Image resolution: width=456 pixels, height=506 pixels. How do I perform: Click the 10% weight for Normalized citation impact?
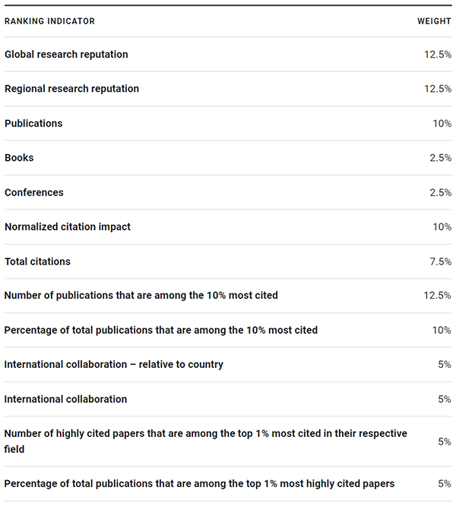(x=442, y=227)
